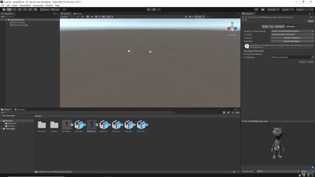Viewport: 315px width, 177px height.
Task: Open the GameObject menu
Action: pos(25,5)
